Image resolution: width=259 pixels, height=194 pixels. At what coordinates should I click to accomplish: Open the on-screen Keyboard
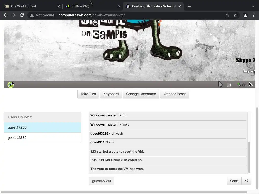(x=111, y=94)
